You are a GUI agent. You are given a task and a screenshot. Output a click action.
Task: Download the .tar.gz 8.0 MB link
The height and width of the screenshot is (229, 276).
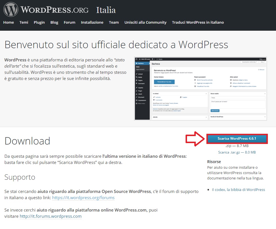(237, 152)
